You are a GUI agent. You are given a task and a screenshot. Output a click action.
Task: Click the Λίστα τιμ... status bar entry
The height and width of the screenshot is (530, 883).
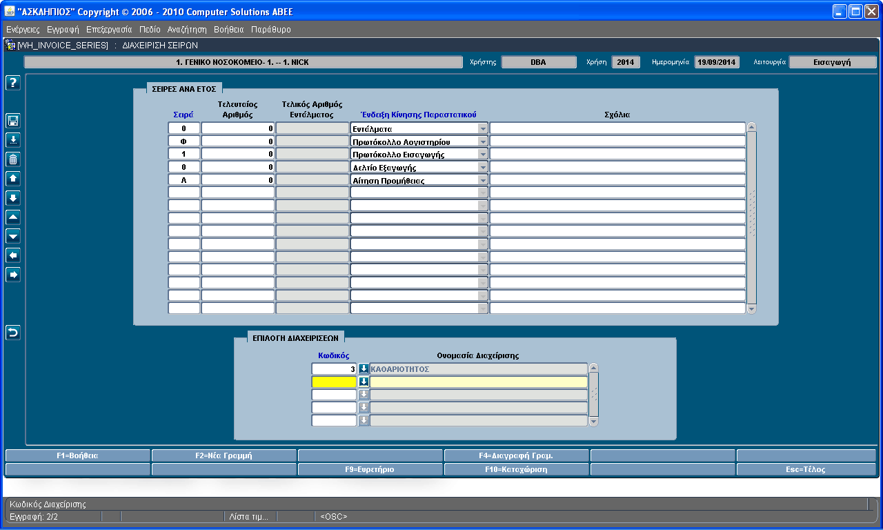click(x=250, y=516)
